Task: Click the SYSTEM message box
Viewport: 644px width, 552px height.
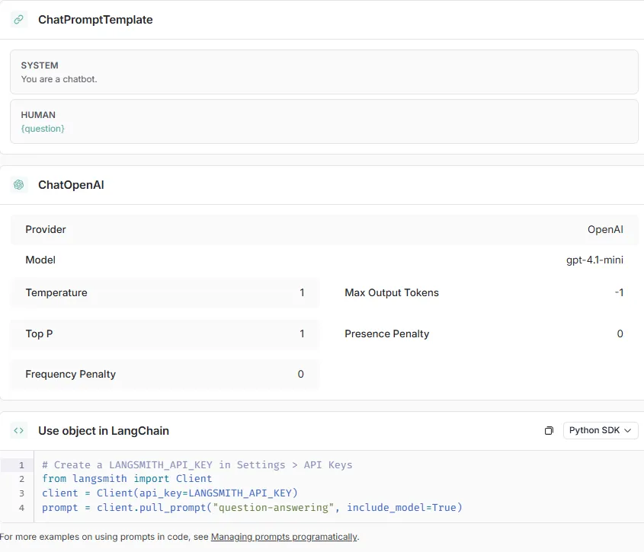Action: pyautogui.click(x=324, y=72)
